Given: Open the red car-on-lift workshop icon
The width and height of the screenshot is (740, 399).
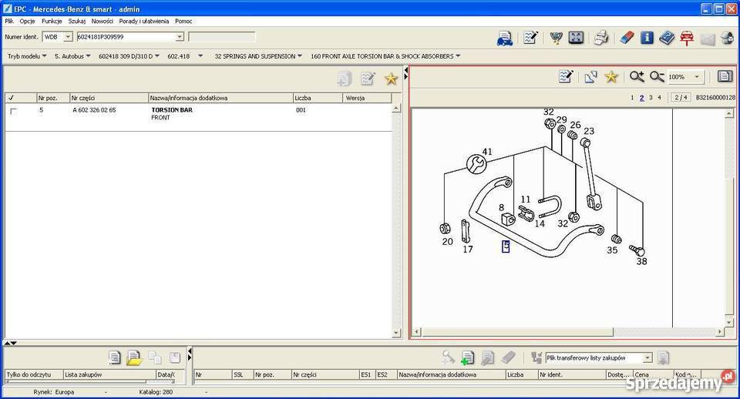Looking at the screenshot, I should point(687,38).
